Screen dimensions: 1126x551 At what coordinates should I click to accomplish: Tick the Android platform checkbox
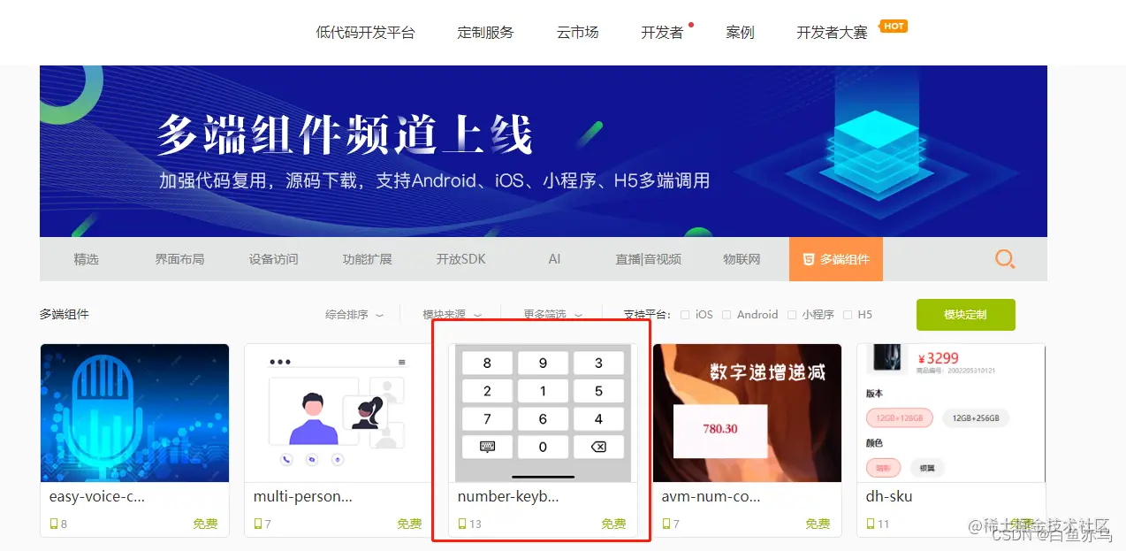[727, 314]
